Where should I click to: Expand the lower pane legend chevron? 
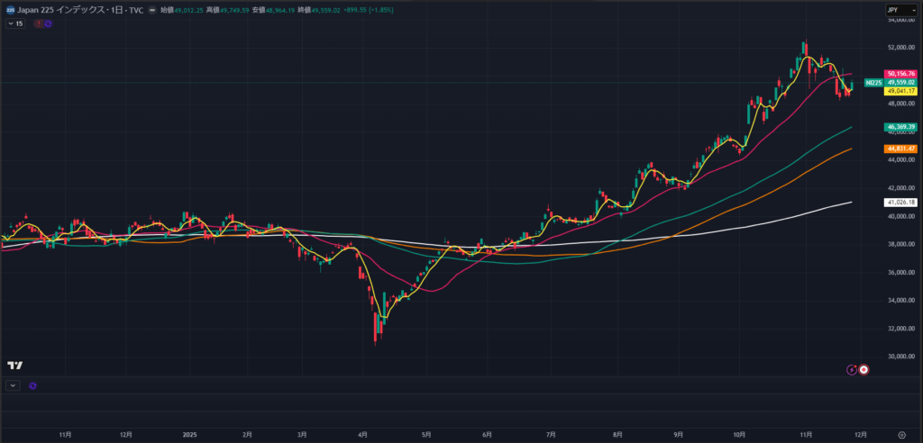pyautogui.click(x=13, y=385)
